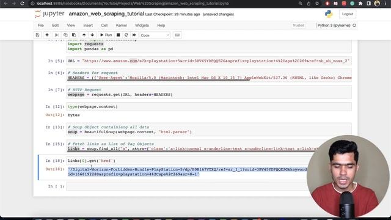Open the cell type Code dropdown
391x220 pixels.
pos(155,35)
